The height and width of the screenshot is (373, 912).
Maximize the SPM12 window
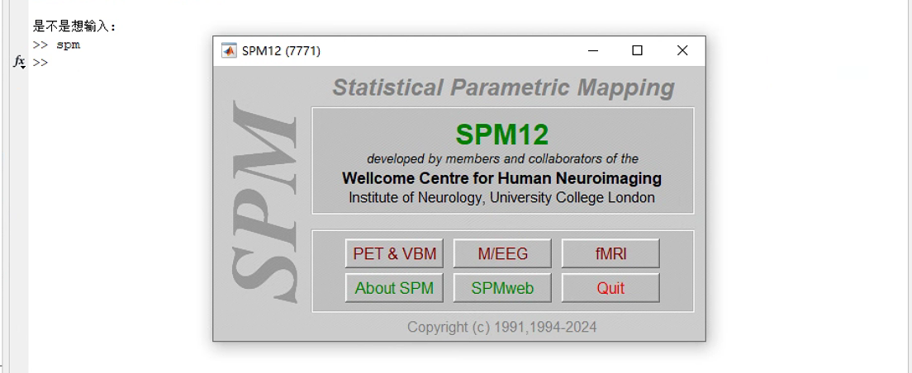click(638, 50)
